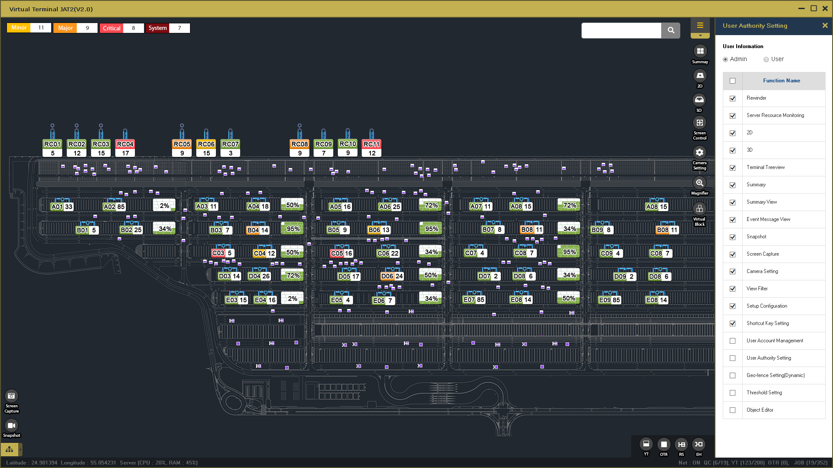
Task: Click the search magnifier button
Action: pyautogui.click(x=671, y=30)
